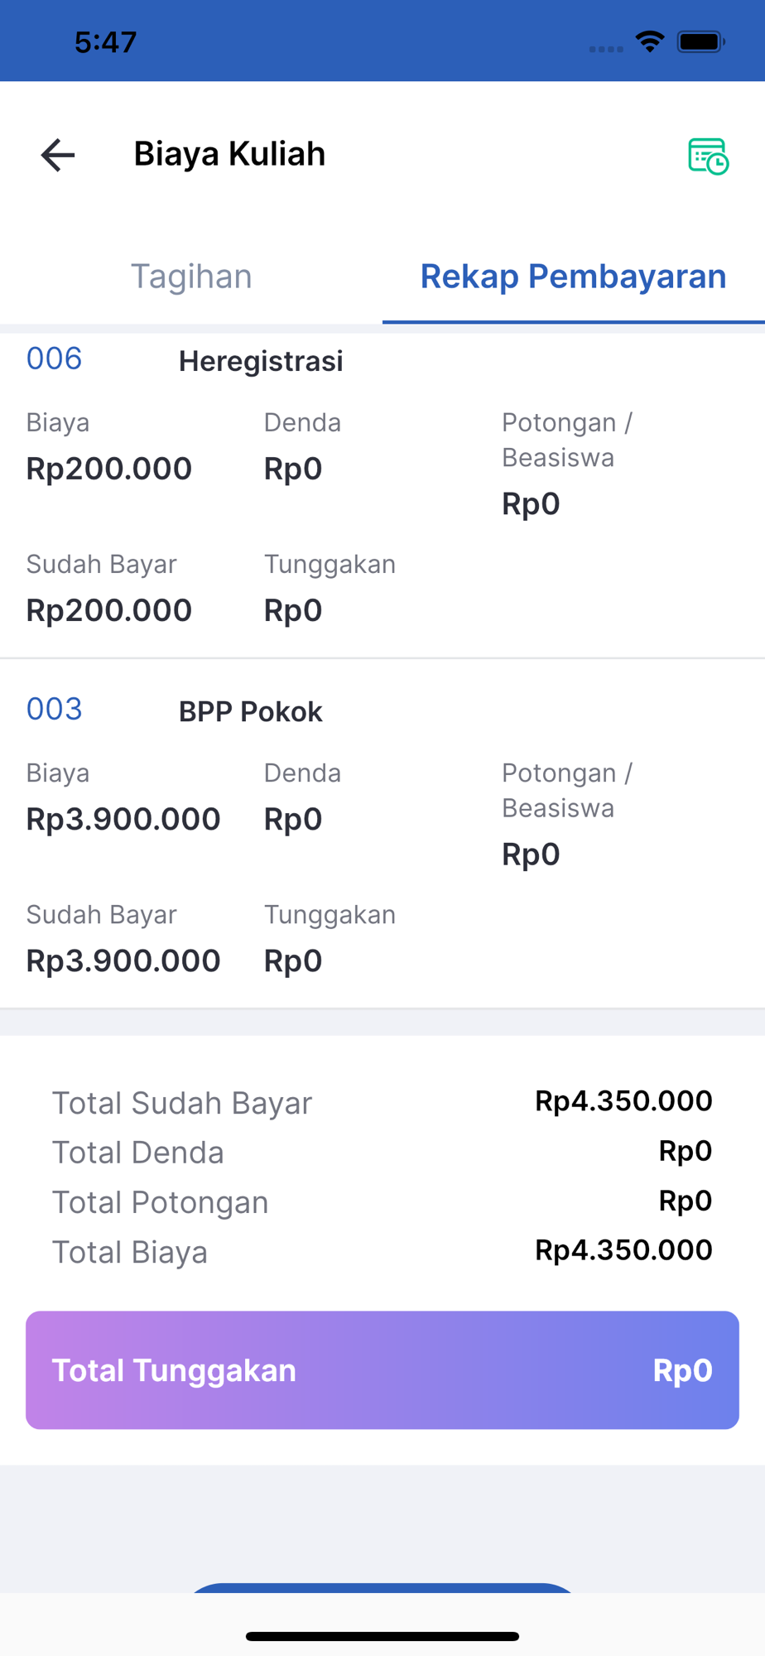Image resolution: width=765 pixels, height=1656 pixels.
Task: Tap Heregistrasi Sudah Bayar Rp200.000 amount
Action: tap(108, 610)
